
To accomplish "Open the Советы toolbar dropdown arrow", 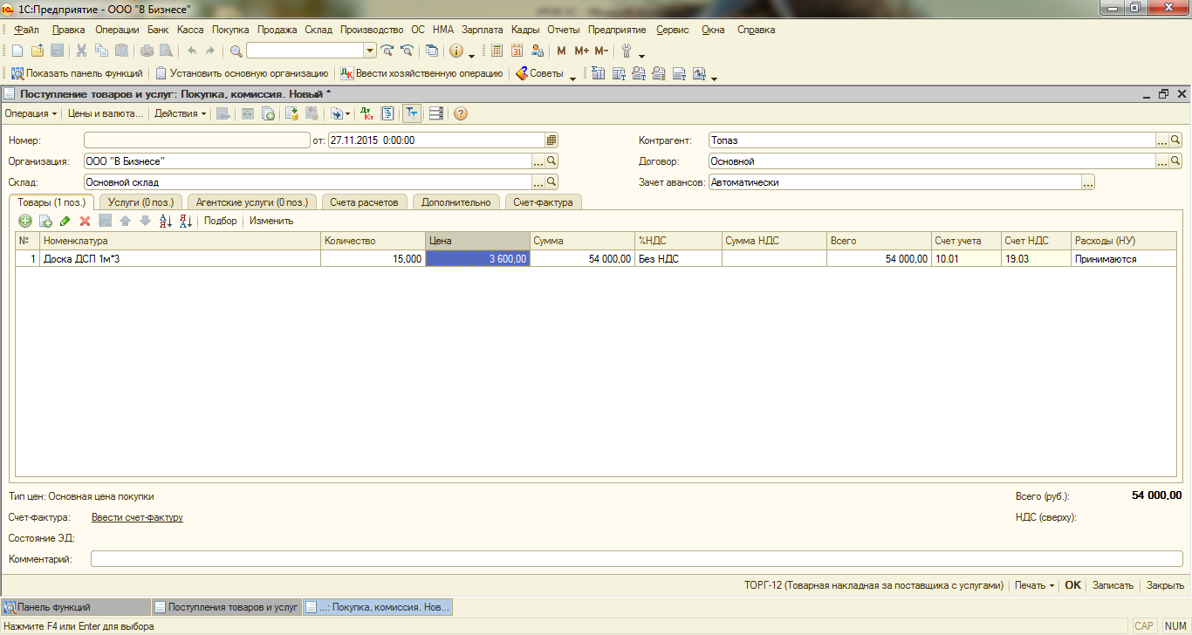I will (573, 78).
